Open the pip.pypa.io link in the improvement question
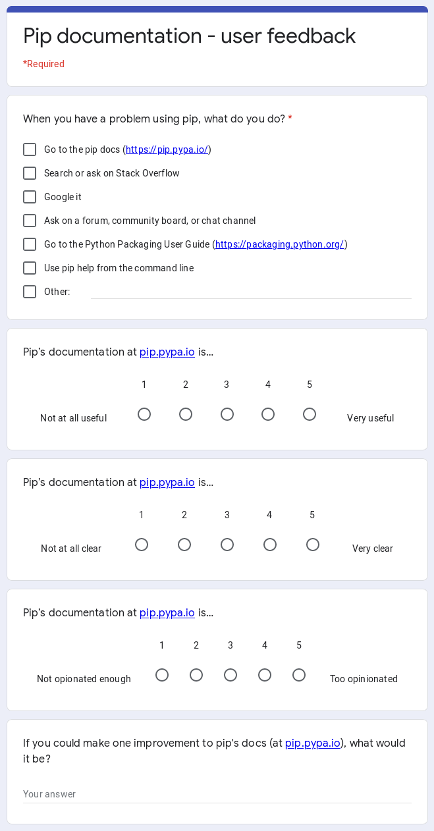Screen dimensions: 434x831 pos(313,743)
